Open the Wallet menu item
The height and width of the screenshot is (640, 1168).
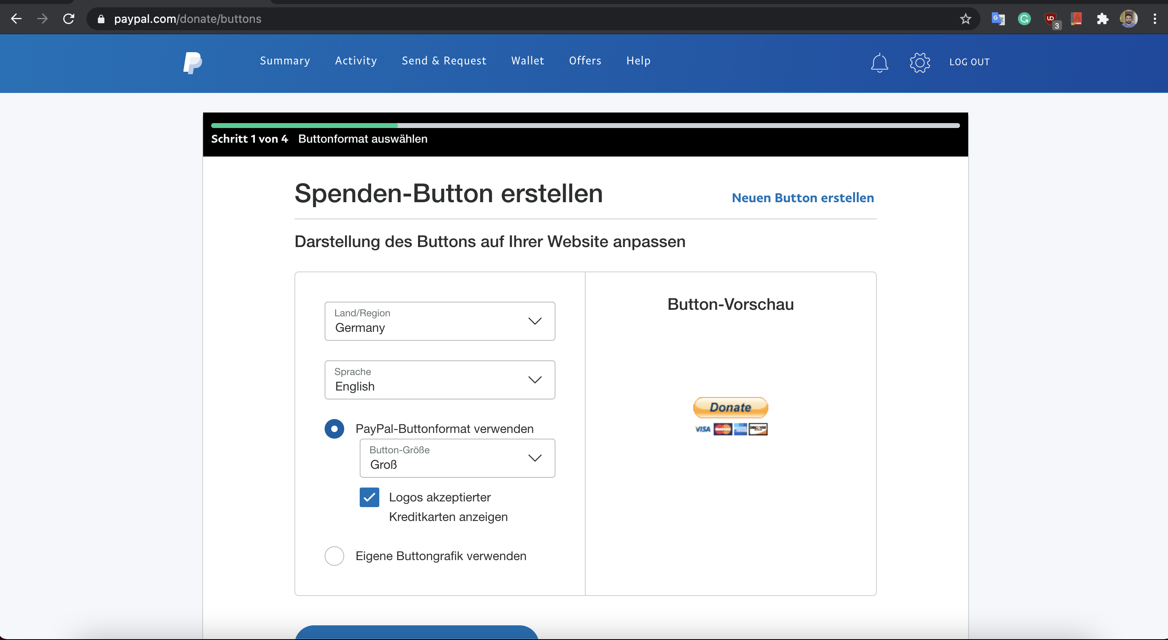(x=527, y=61)
